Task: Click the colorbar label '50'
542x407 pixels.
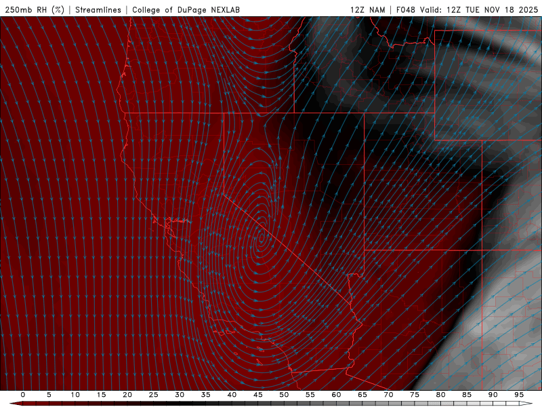Action: point(284,395)
